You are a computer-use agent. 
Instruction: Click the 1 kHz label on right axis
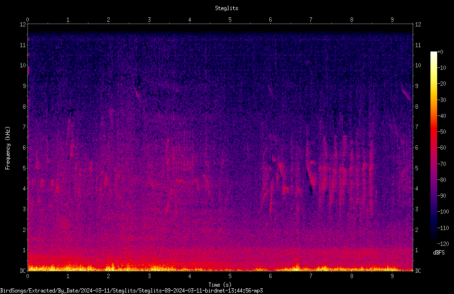(416, 250)
